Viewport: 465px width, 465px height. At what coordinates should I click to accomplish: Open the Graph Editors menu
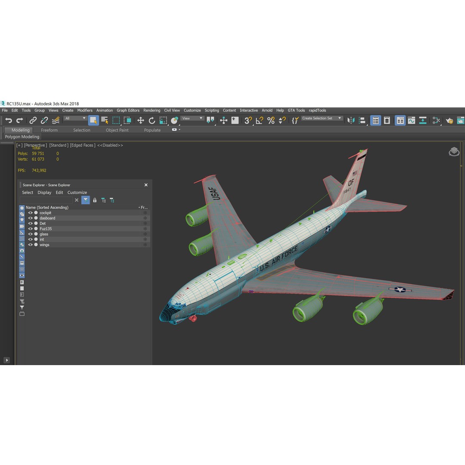[x=128, y=110]
